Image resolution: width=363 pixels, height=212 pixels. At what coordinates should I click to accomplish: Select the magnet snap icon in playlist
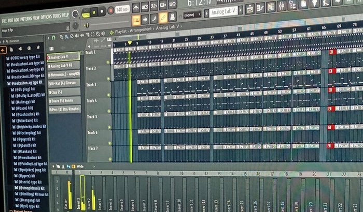tap(54, 38)
